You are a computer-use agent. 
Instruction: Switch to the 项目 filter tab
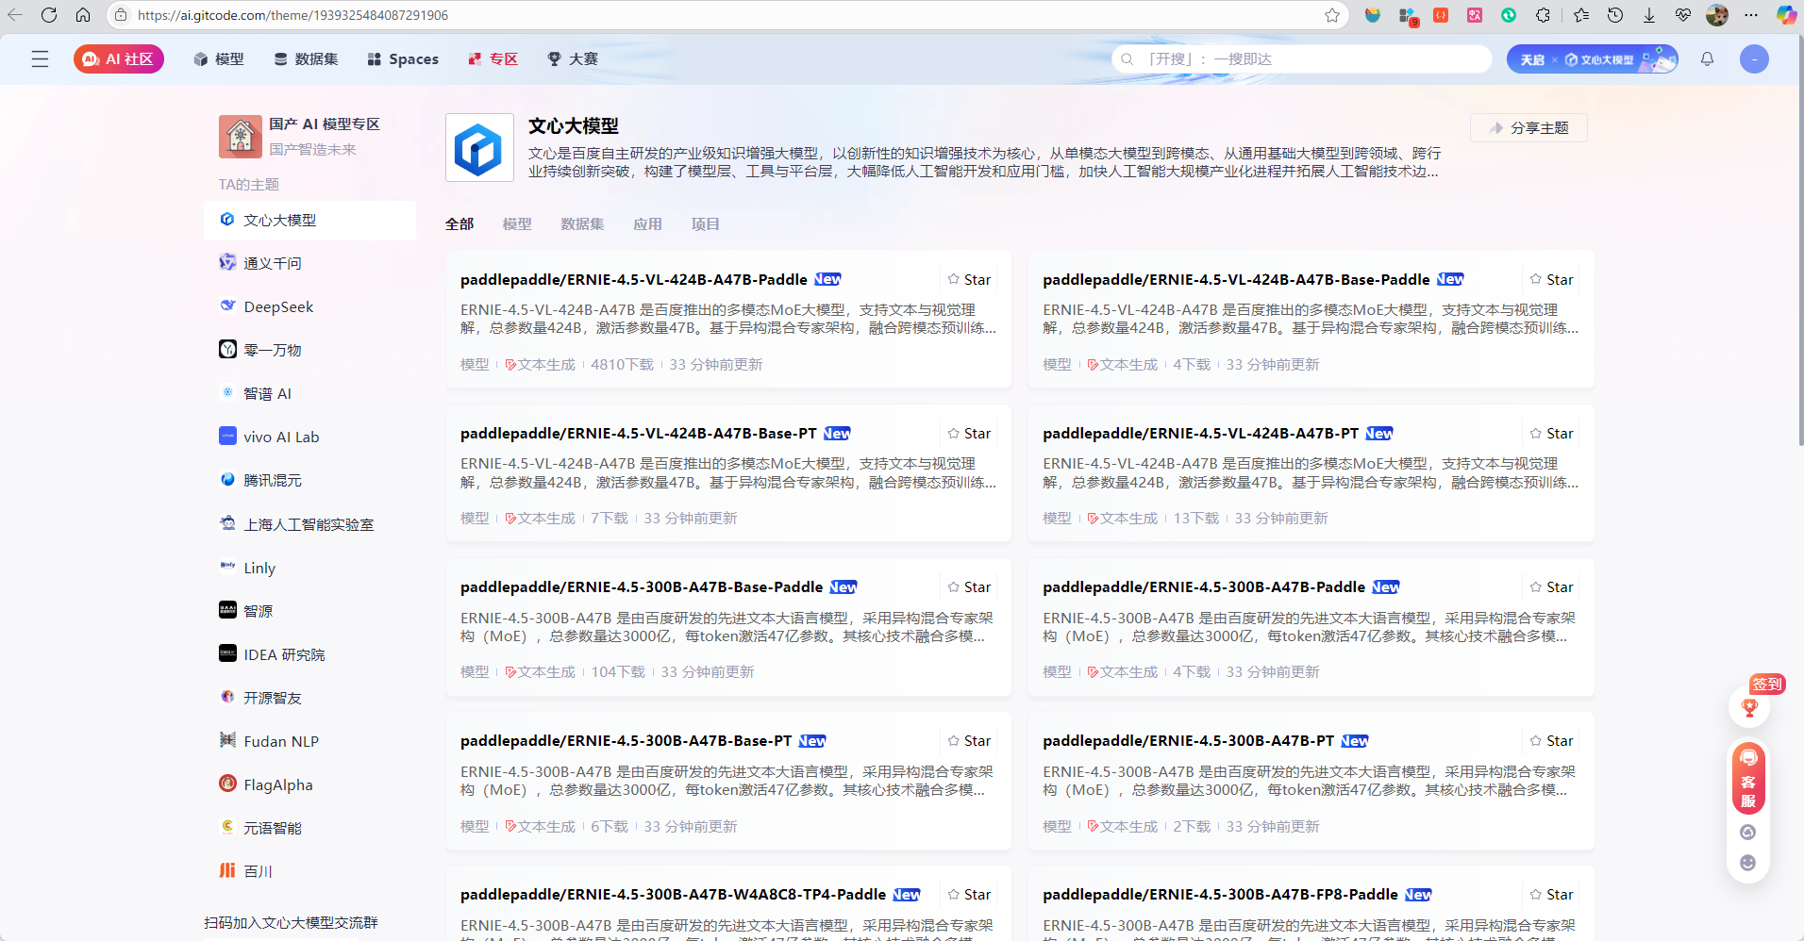click(705, 224)
